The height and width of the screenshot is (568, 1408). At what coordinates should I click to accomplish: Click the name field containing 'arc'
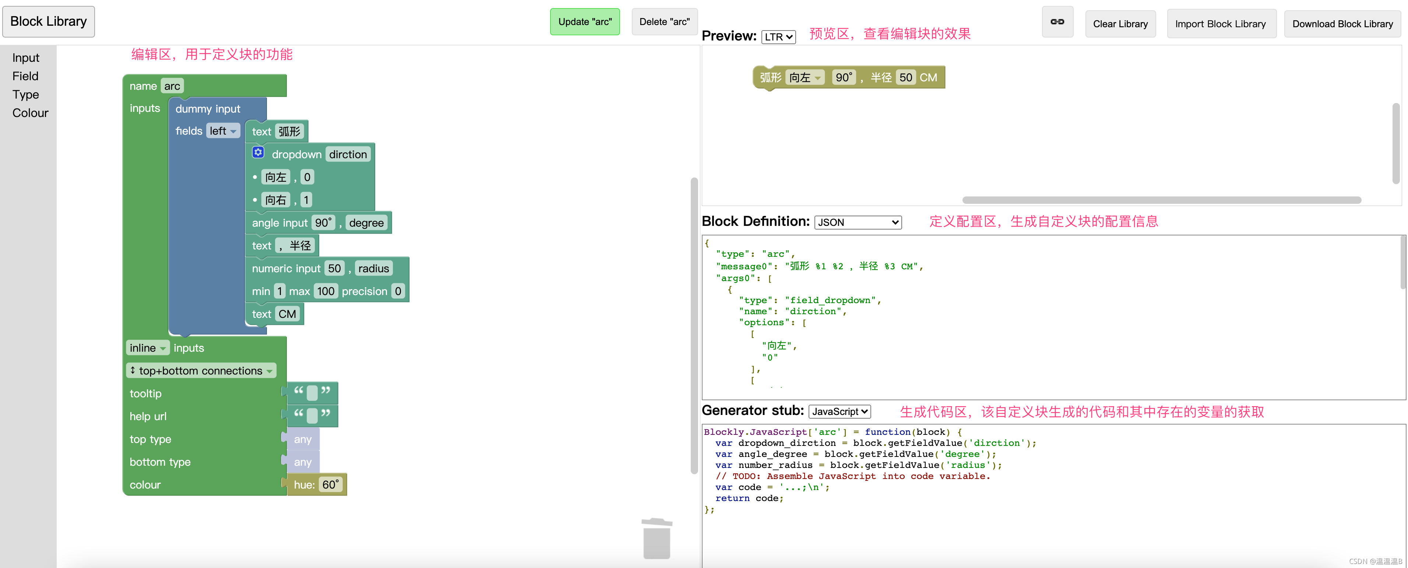click(172, 86)
